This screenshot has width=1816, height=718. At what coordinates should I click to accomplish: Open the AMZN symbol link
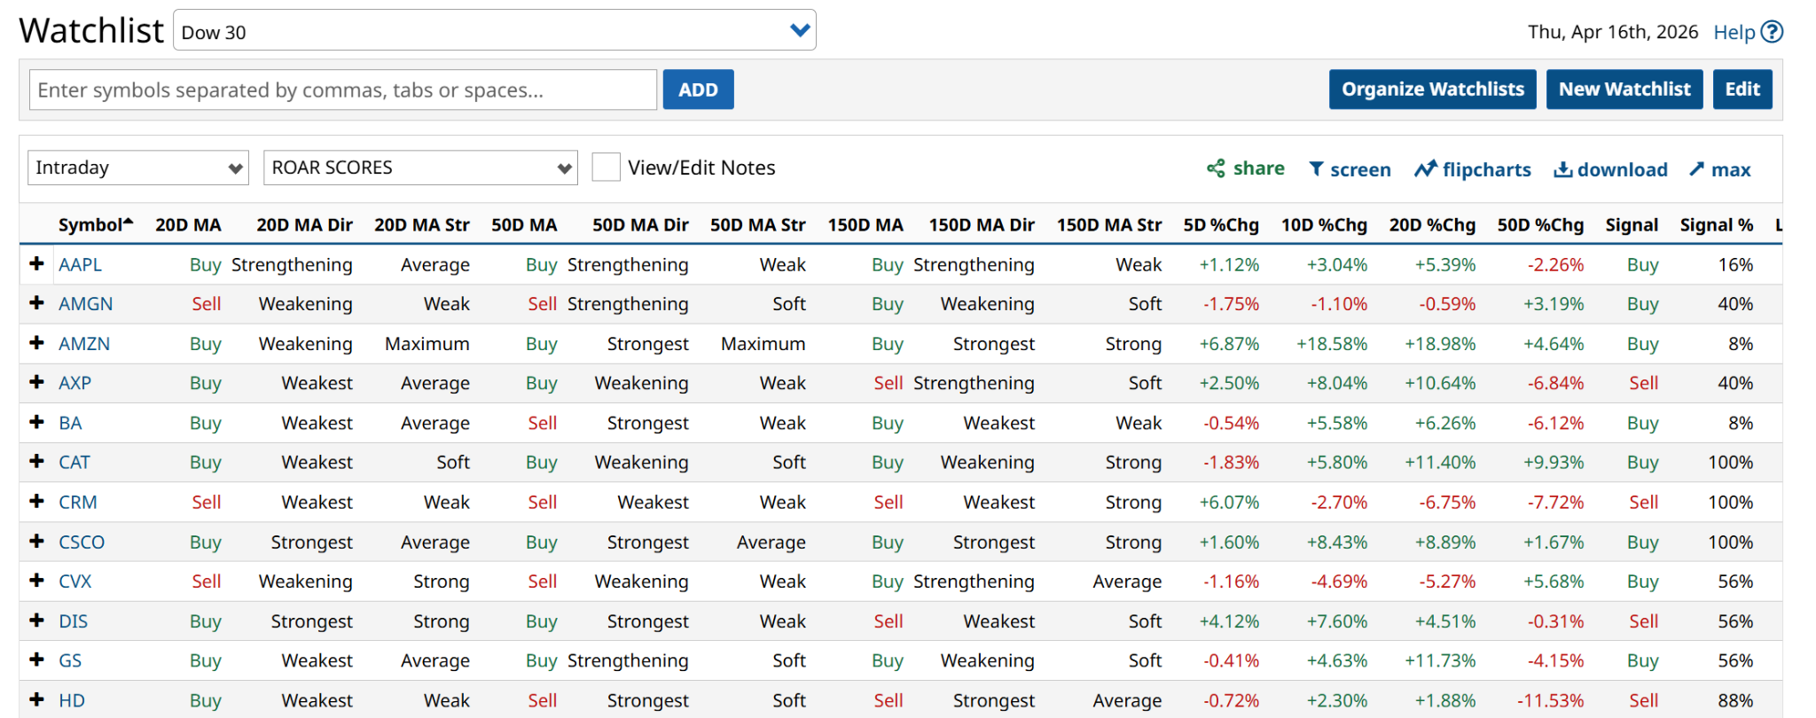point(84,344)
